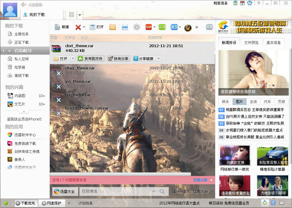The width and height of the screenshot is (292, 208).
Task: Click the magnifier search icon
Action: click(x=162, y=191)
